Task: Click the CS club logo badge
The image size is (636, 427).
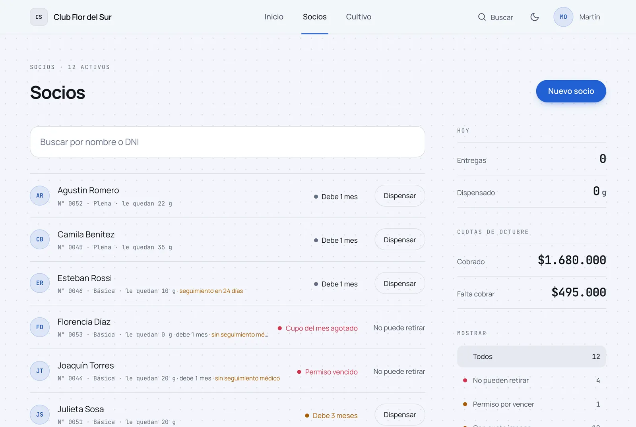Action: (x=39, y=17)
